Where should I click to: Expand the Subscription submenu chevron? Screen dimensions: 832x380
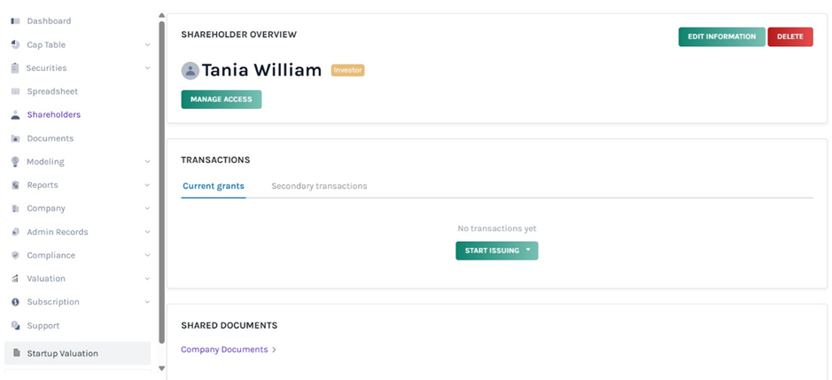click(x=147, y=302)
